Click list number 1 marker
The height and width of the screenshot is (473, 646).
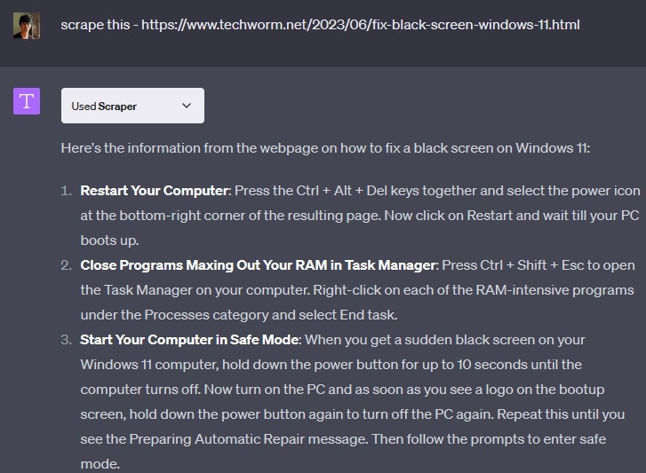tap(68, 190)
